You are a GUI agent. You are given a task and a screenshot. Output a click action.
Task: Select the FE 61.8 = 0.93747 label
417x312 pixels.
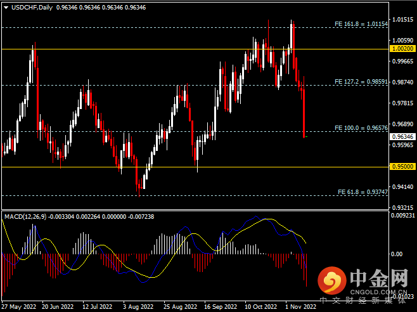[x=362, y=192]
